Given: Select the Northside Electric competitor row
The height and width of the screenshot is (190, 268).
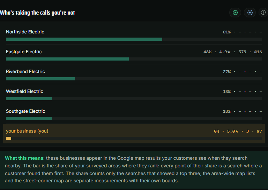Looking at the screenshot, I should click(x=134, y=34).
